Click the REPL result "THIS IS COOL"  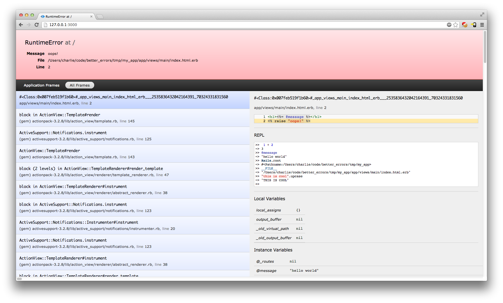(x=275, y=180)
